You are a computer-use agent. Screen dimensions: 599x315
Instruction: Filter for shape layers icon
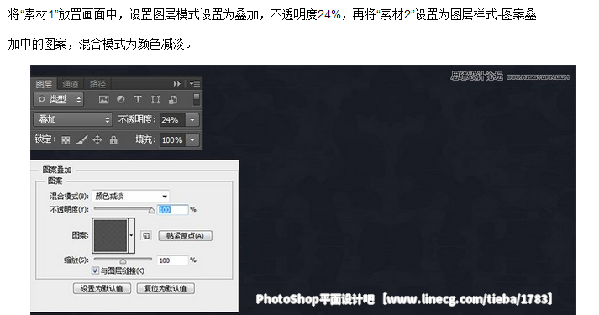(x=155, y=100)
